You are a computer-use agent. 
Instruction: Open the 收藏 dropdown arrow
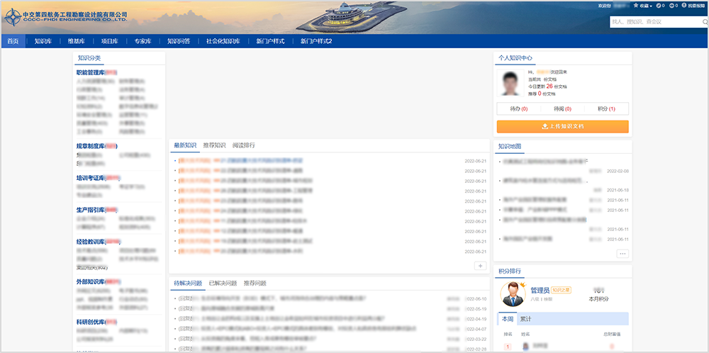pos(651,6)
